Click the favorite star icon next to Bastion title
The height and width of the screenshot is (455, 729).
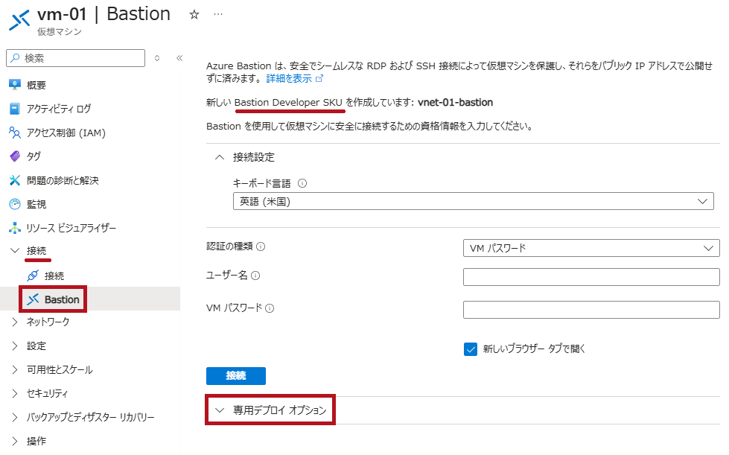pos(194,15)
